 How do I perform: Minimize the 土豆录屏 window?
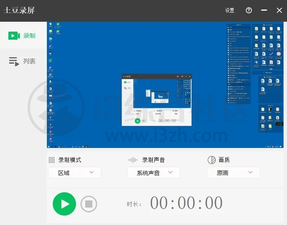click(264, 10)
